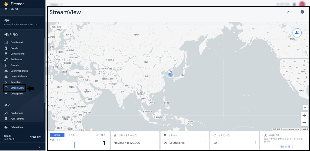Click the 성장 section header

coord(7,105)
